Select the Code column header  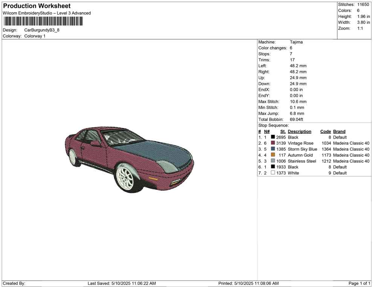point(325,131)
